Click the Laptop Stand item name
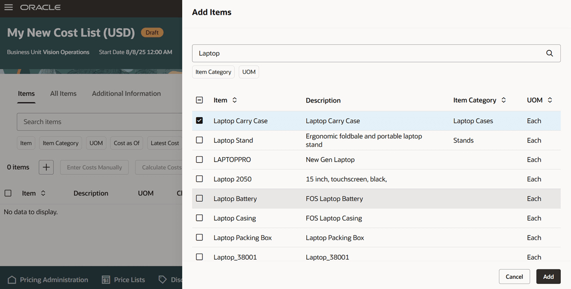This screenshot has height=289, width=571. (x=233, y=140)
